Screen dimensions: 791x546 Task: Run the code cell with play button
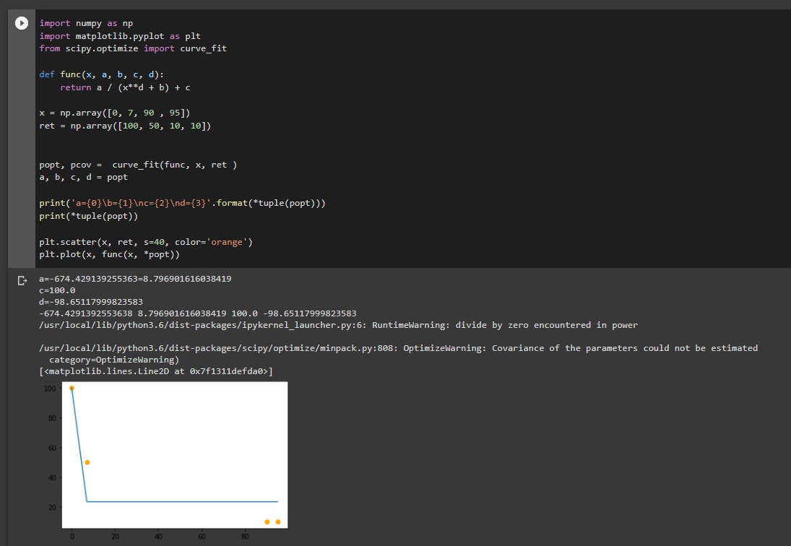click(22, 23)
